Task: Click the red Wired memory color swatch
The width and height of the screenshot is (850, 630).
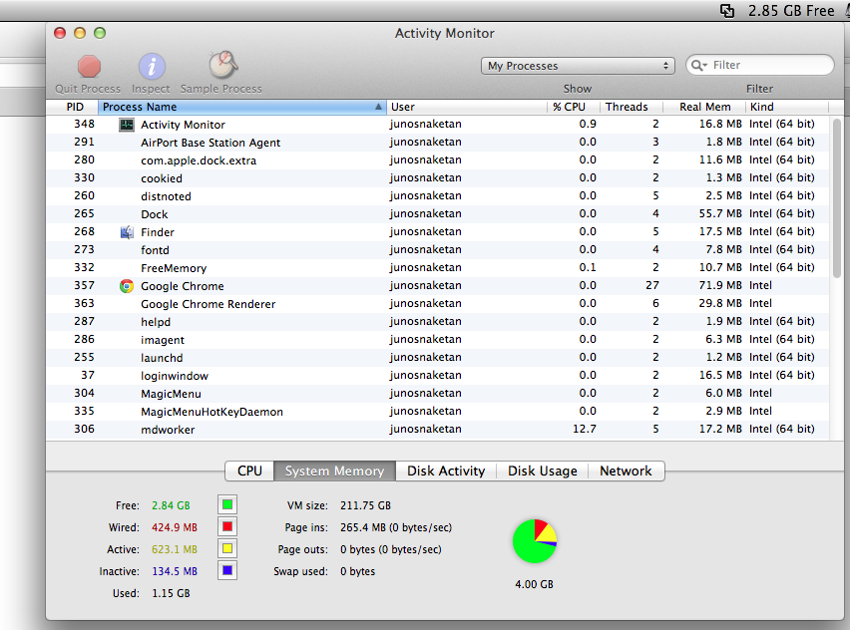Action: point(227,526)
